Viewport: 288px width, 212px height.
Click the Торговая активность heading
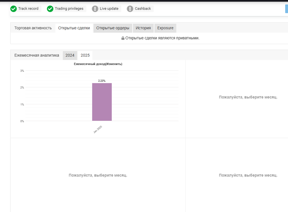[33, 28]
